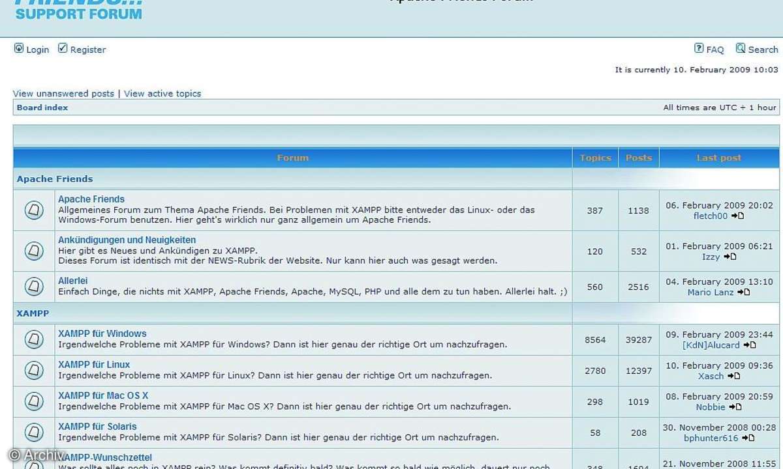Open user profile fletch00

(x=711, y=216)
